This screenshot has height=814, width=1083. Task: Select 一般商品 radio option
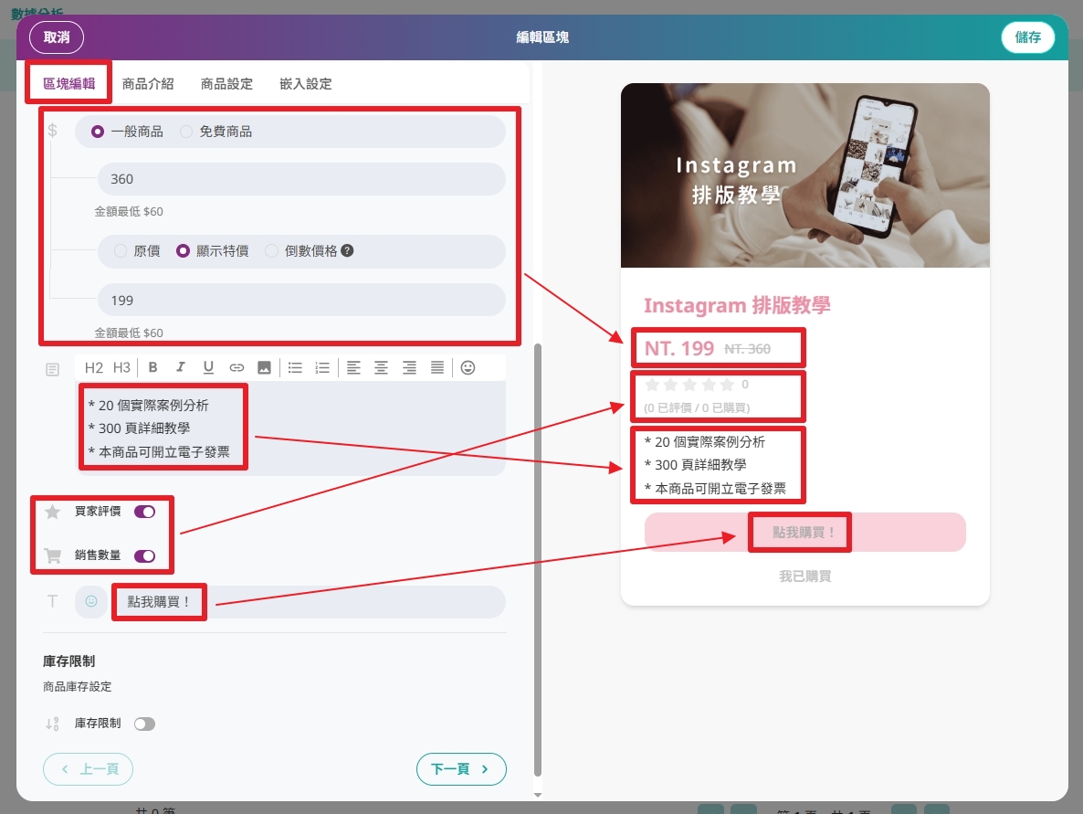[98, 132]
